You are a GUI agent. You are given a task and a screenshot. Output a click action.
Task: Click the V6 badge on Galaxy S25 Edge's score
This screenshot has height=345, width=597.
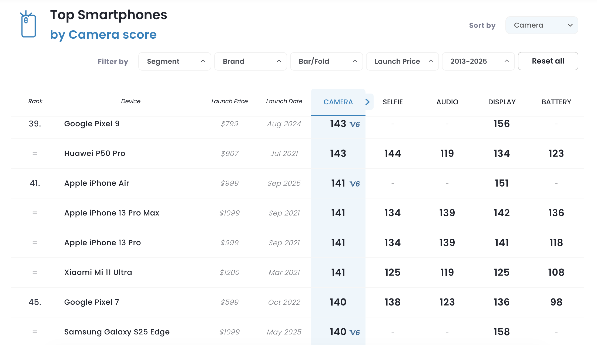tap(355, 333)
